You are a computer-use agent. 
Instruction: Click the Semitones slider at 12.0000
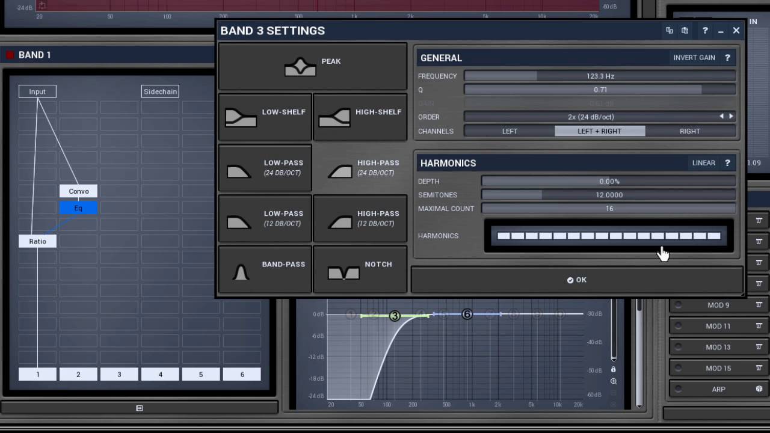[x=609, y=195]
